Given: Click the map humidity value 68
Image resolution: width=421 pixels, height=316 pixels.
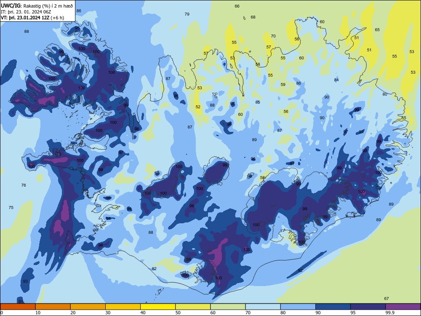Looking at the screenshot, I should [253, 17].
